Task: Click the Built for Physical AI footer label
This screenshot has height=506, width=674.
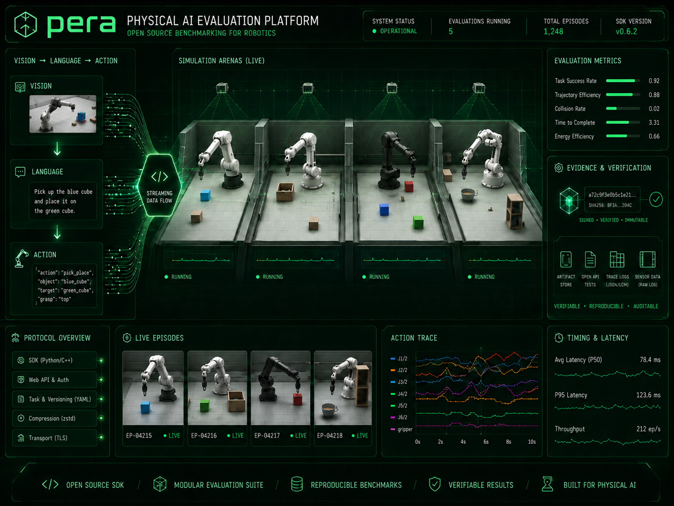Action: pos(599,485)
